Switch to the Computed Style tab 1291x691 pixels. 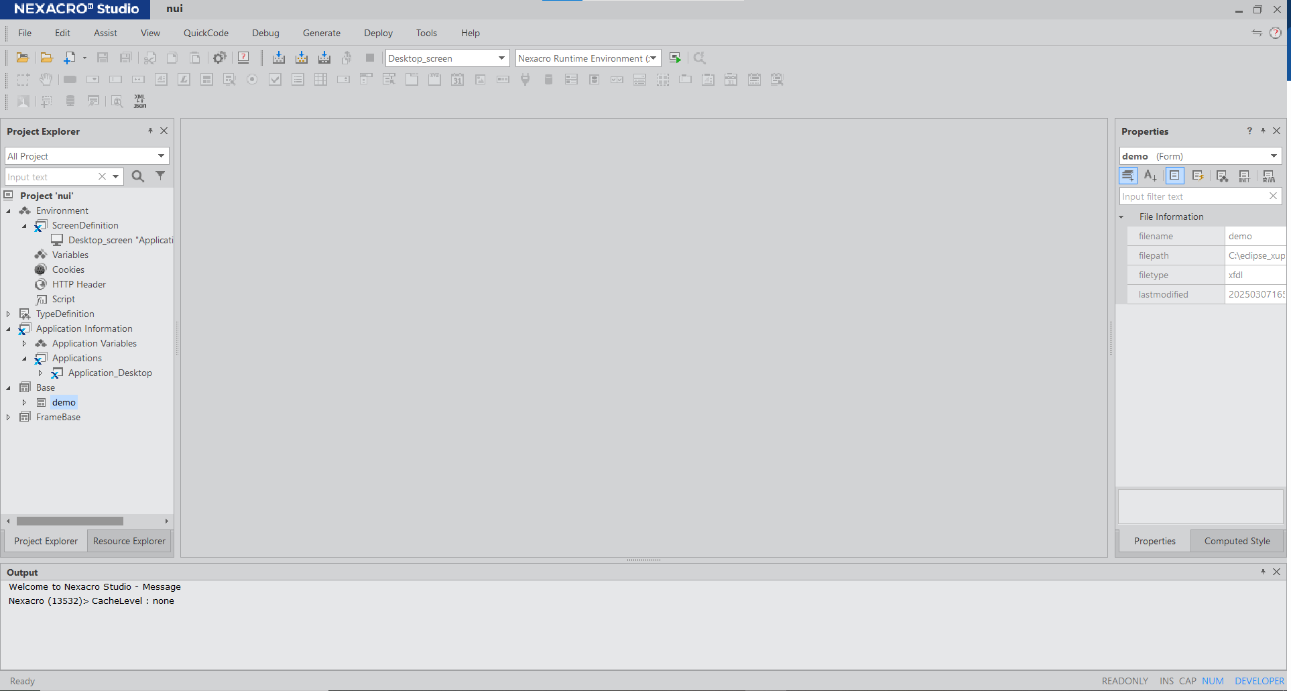[x=1237, y=541]
